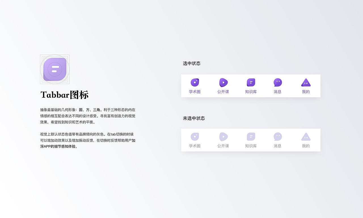
Task: Click the lavender app icon color swatch
Action: [x=54, y=69]
